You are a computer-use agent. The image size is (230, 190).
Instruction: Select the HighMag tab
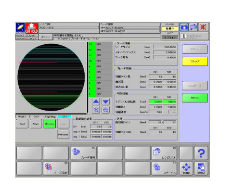click(50, 116)
